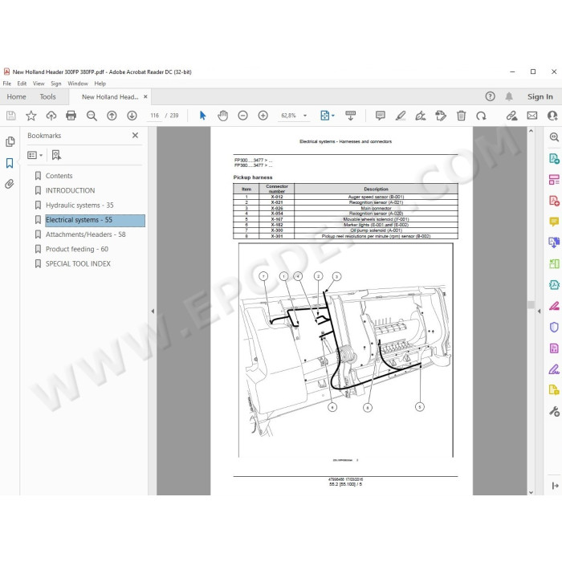This screenshot has height=562, width=562.
Task: Click the page number field 116
Action: pyautogui.click(x=154, y=116)
